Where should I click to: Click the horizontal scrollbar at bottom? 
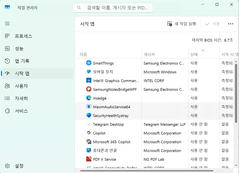tap(147, 171)
